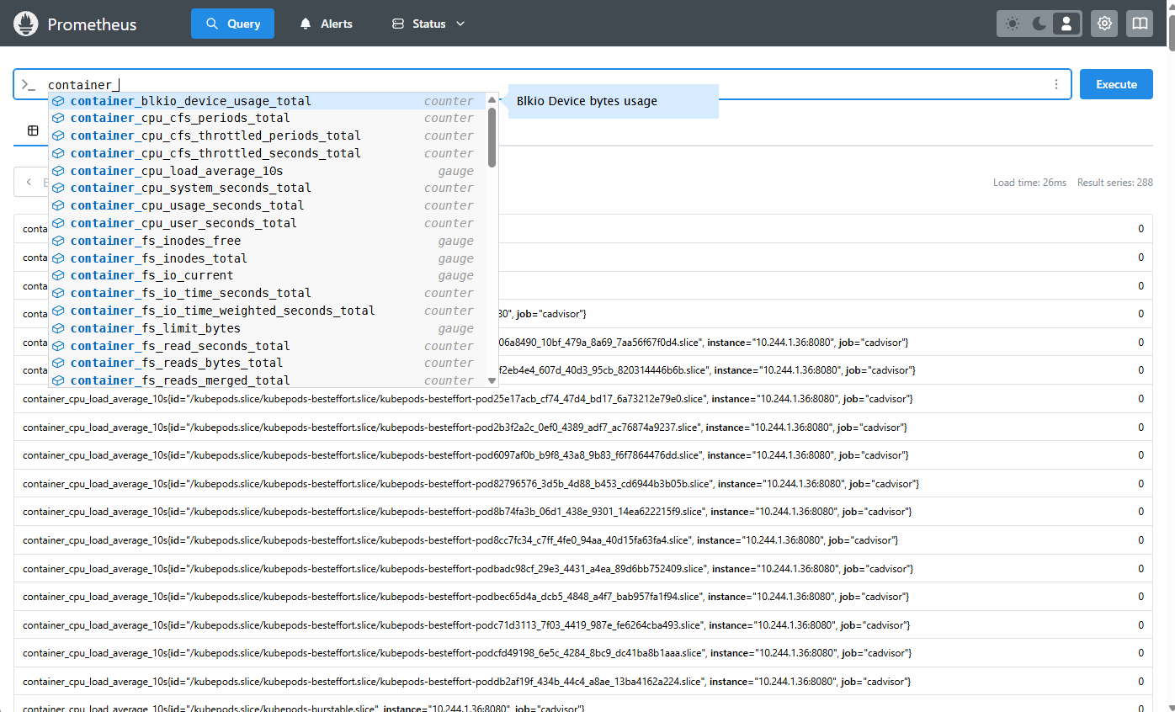Open the Query page tab
Image resolution: width=1175 pixels, height=712 pixels.
[232, 24]
